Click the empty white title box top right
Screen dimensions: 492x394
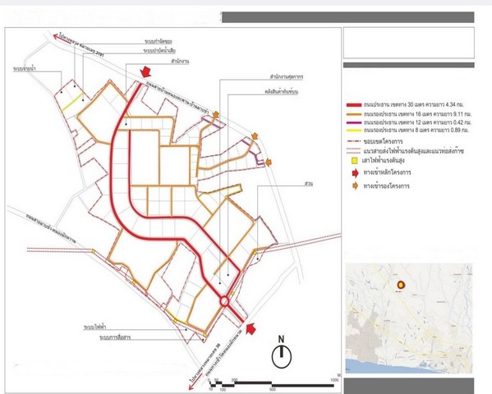tap(409, 43)
